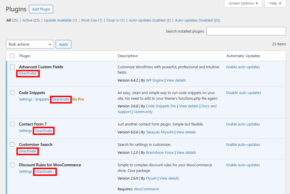Screen dimensions: 290x194
Task: Open WP Engine author link
Action: coord(155,80)
